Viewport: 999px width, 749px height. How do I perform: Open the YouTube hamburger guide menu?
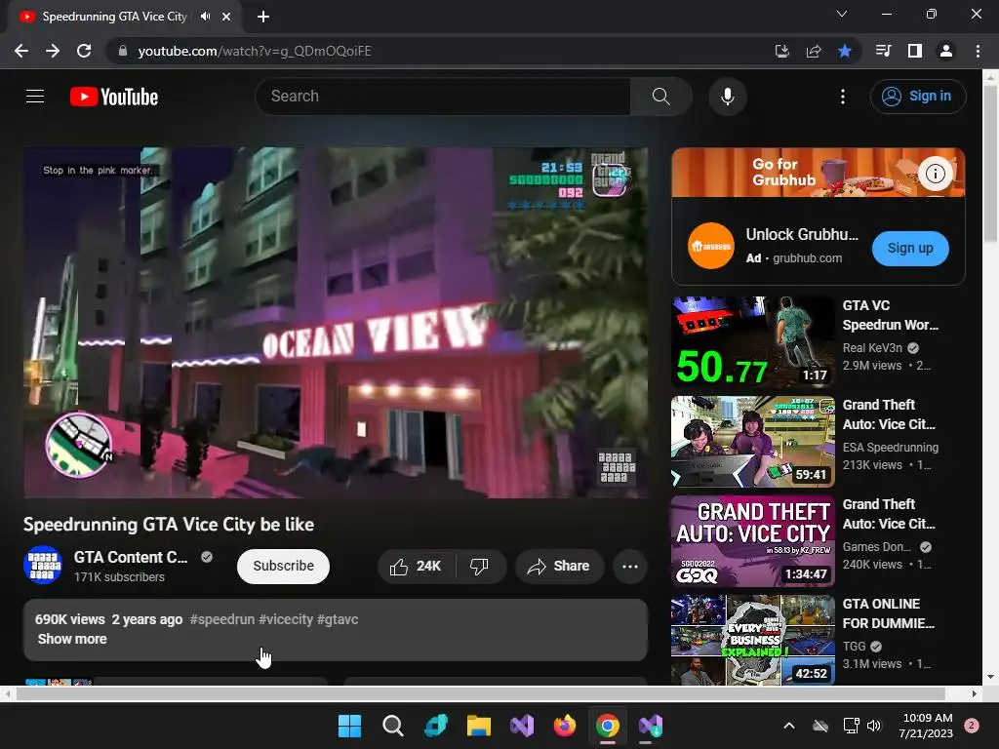point(35,97)
